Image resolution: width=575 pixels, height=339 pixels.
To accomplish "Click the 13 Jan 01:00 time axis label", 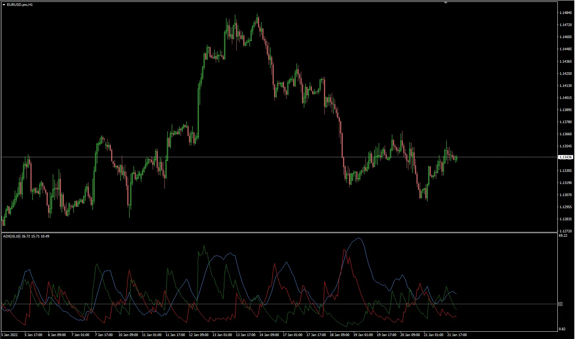I will (x=223, y=335).
